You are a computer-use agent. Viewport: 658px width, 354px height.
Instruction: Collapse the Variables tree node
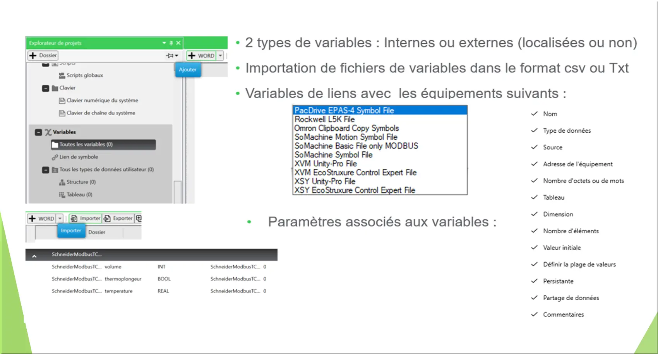tap(38, 132)
